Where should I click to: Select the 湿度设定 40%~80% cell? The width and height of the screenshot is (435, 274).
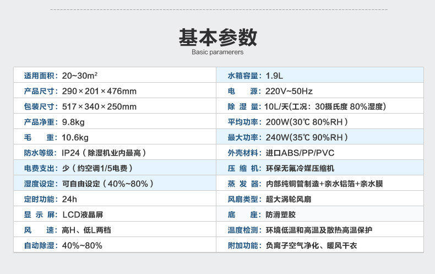(x=115, y=184)
